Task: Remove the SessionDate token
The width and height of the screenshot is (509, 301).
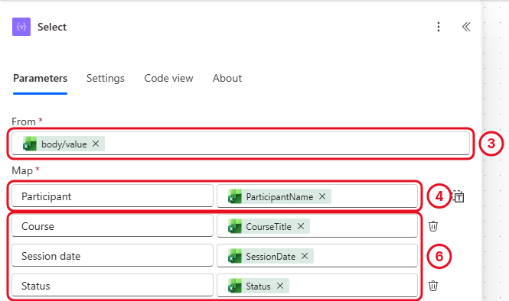Action: [x=305, y=256]
